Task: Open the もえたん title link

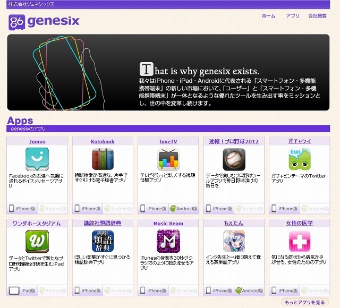Action: pyautogui.click(x=234, y=223)
